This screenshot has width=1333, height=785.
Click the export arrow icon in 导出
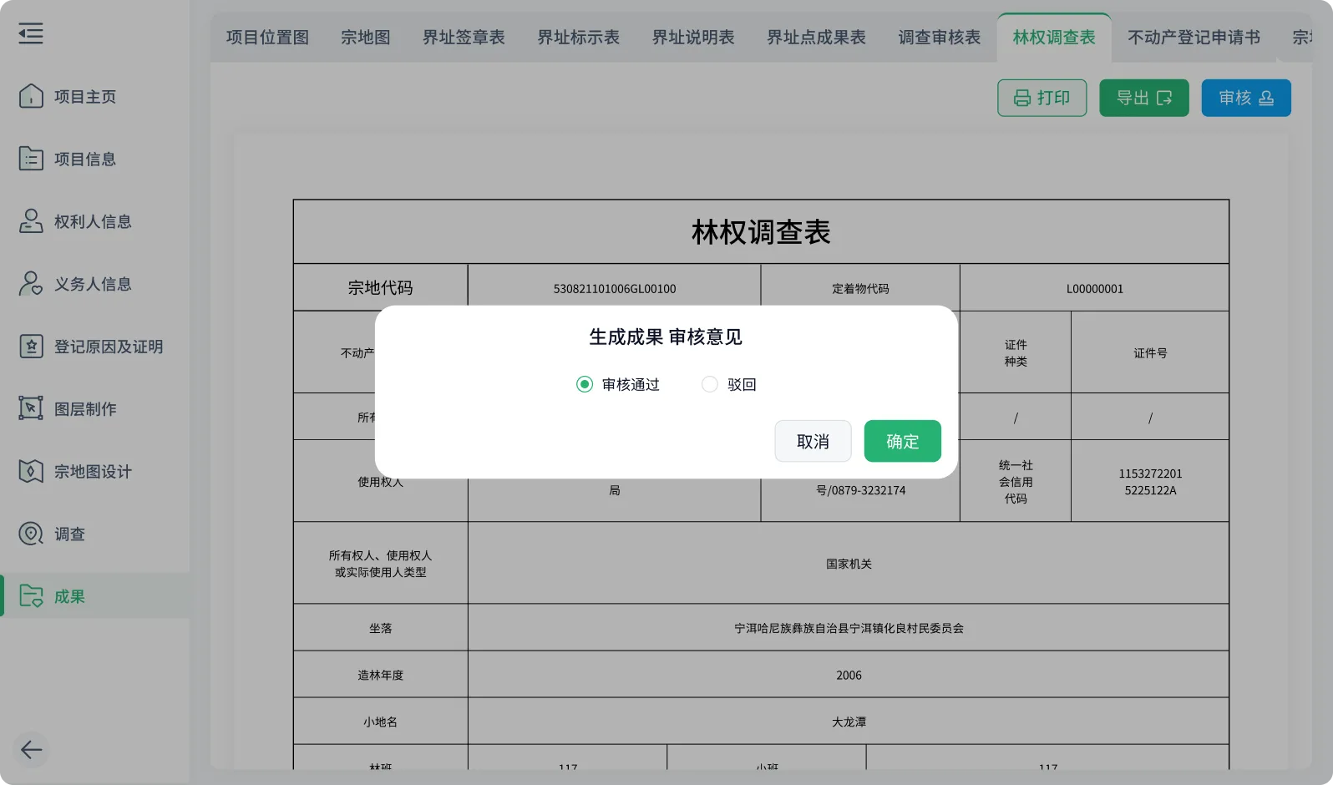click(x=1164, y=99)
